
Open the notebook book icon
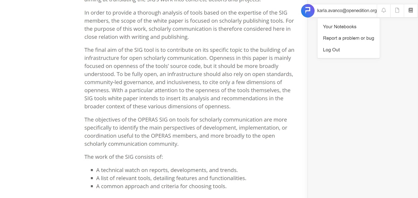411,11
